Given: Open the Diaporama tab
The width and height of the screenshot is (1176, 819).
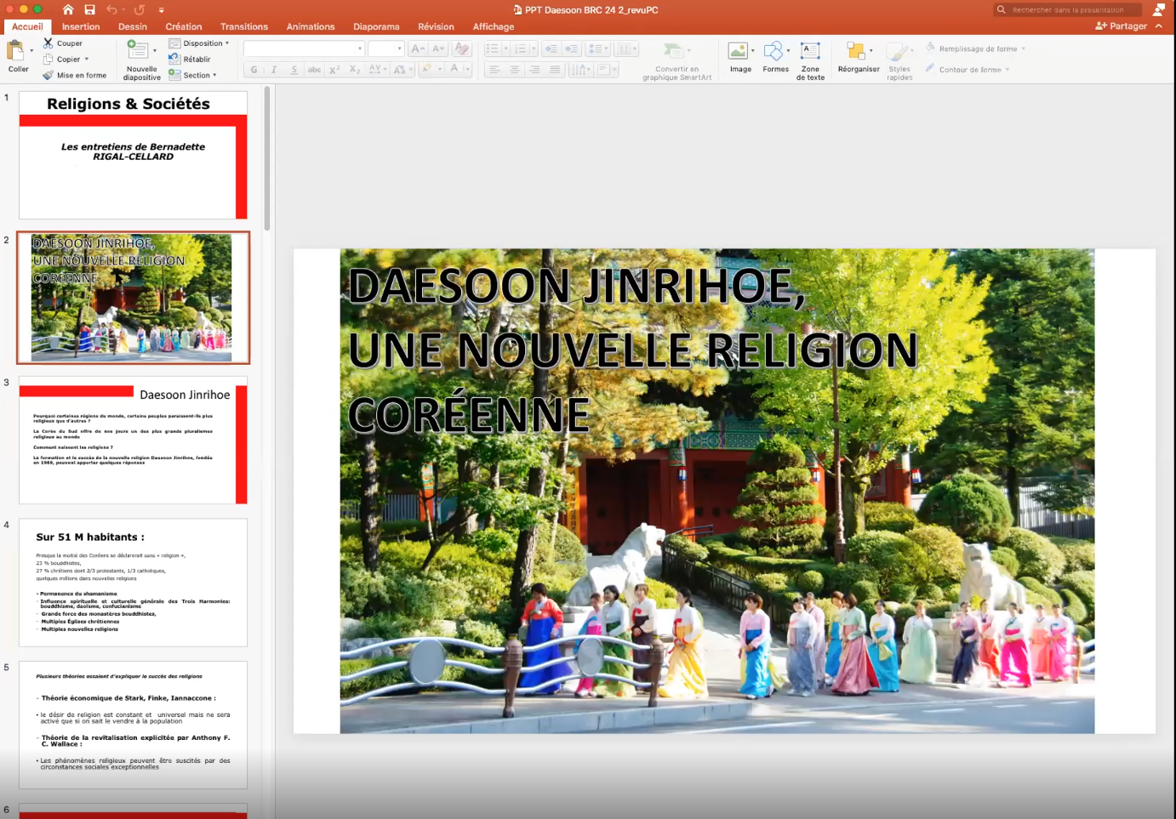Looking at the screenshot, I should [376, 26].
